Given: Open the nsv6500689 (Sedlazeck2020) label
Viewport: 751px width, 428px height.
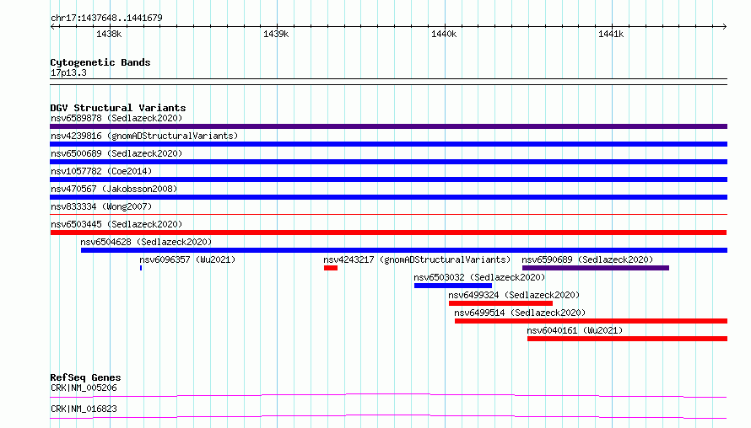Looking at the screenshot, I should coord(116,153).
